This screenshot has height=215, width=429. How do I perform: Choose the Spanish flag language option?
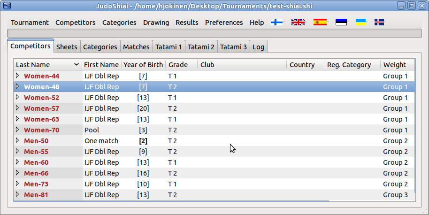pos(320,22)
